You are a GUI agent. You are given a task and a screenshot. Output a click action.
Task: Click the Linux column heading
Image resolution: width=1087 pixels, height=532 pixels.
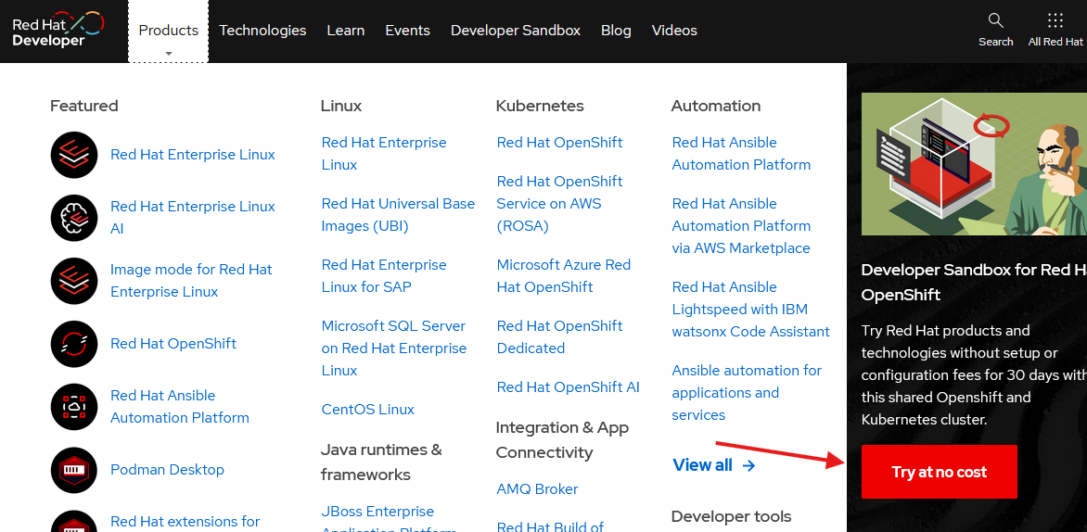[x=341, y=106]
